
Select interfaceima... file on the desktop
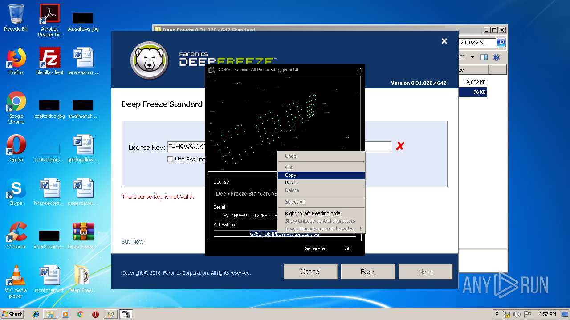point(49,239)
